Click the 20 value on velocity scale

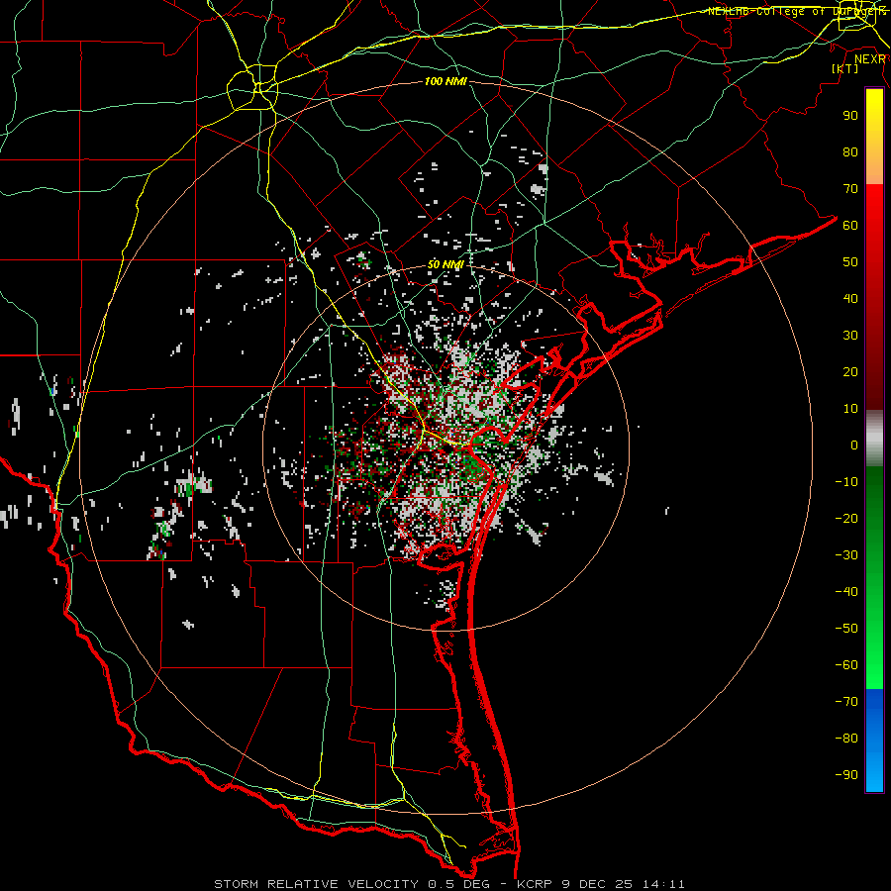[850, 371]
